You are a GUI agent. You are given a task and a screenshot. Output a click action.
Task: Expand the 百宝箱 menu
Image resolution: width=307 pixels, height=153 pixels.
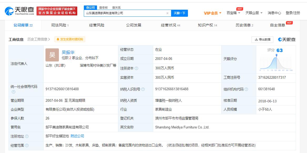point(233,13)
